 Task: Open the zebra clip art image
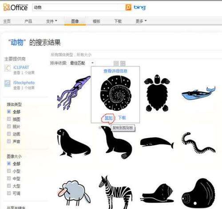116,192
